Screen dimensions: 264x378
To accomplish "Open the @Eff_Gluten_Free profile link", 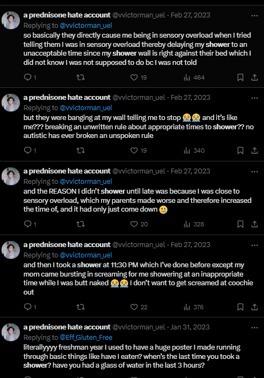I will tap(86, 337).
